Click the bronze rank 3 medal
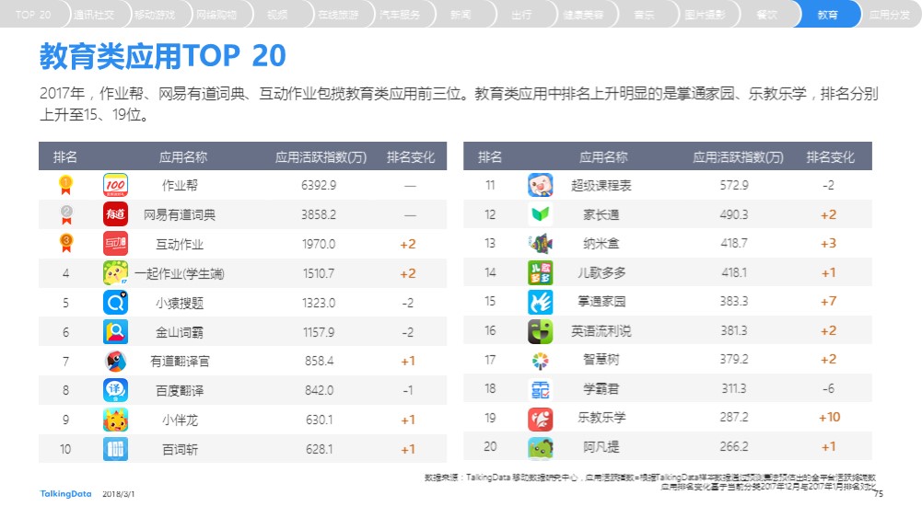Viewport: 922px width, 518px height. tap(66, 243)
